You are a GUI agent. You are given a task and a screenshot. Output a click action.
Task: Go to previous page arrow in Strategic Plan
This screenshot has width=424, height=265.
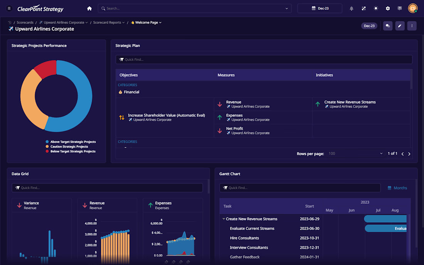(x=403, y=154)
